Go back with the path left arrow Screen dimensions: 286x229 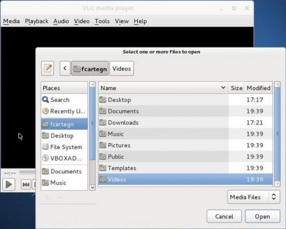click(x=65, y=68)
